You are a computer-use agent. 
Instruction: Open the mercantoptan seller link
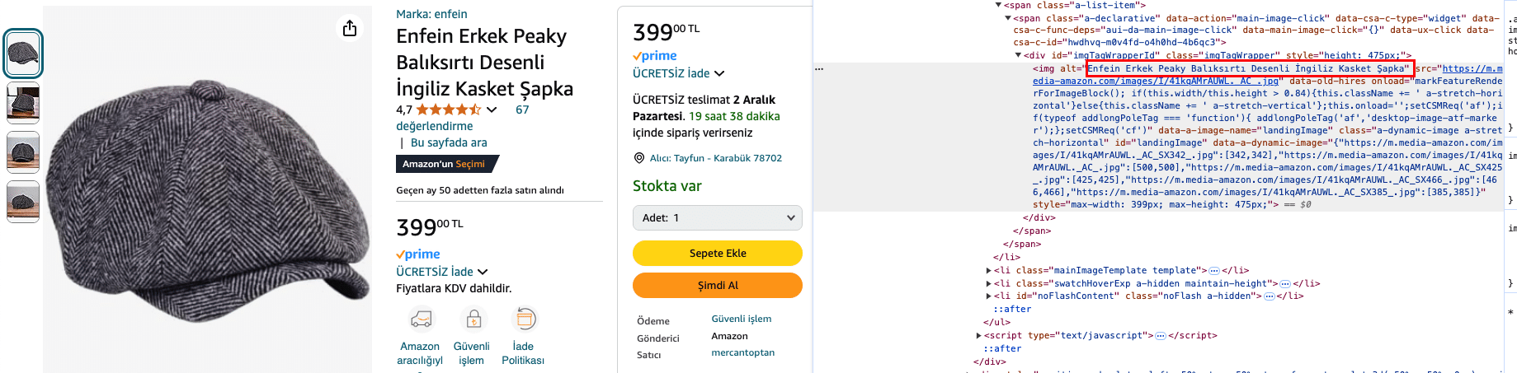pos(742,352)
